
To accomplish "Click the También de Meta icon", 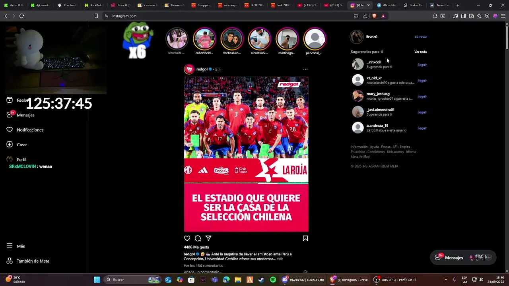I will (10, 261).
